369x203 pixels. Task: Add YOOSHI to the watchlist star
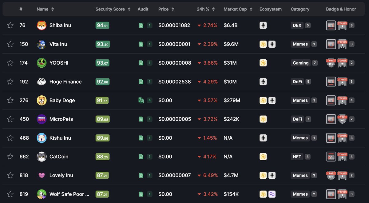10,63
